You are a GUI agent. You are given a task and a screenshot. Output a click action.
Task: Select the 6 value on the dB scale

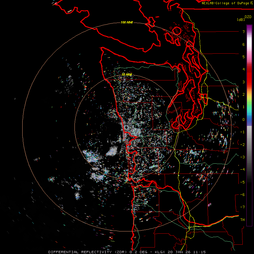coord(244,44)
